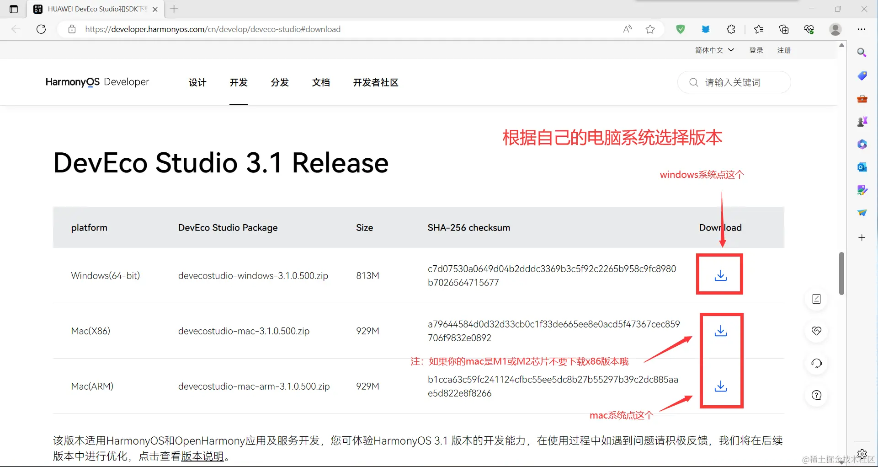Open sidebar Games chess icon
Image resolution: width=878 pixels, height=467 pixels.
pyautogui.click(x=862, y=121)
